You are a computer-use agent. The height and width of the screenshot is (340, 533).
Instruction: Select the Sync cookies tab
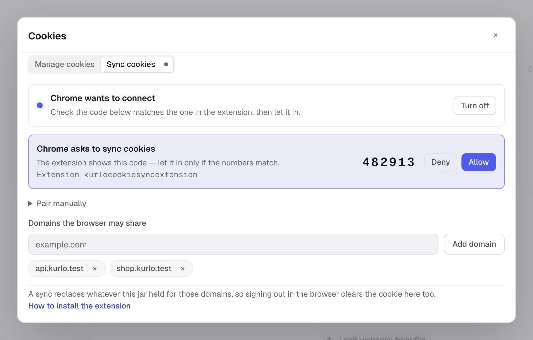137,64
